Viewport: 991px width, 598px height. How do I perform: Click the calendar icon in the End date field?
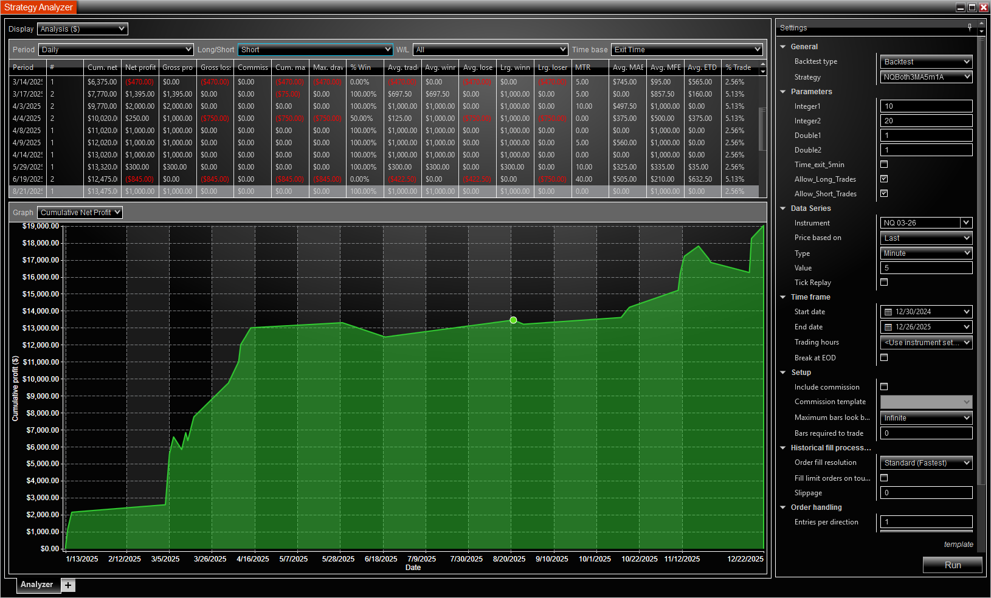(x=888, y=327)
